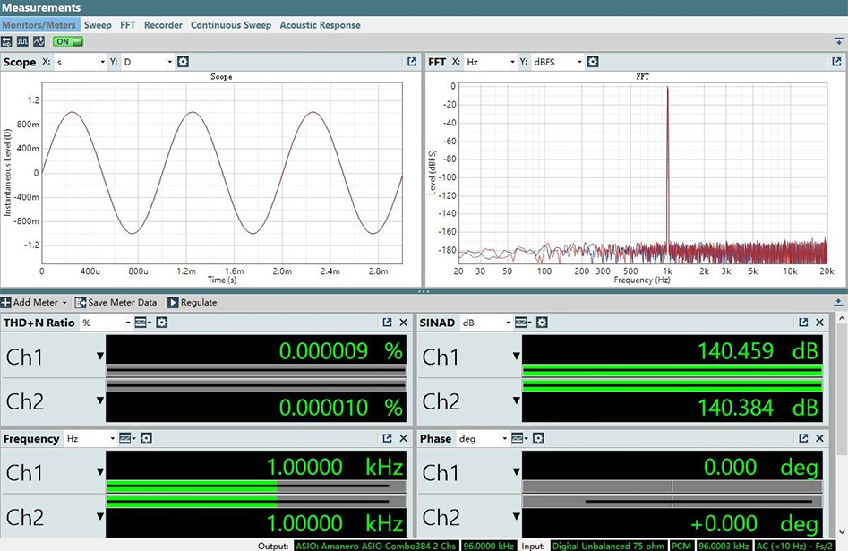
Task: Undock the FFT graph panel
Action: pos(836,62)
